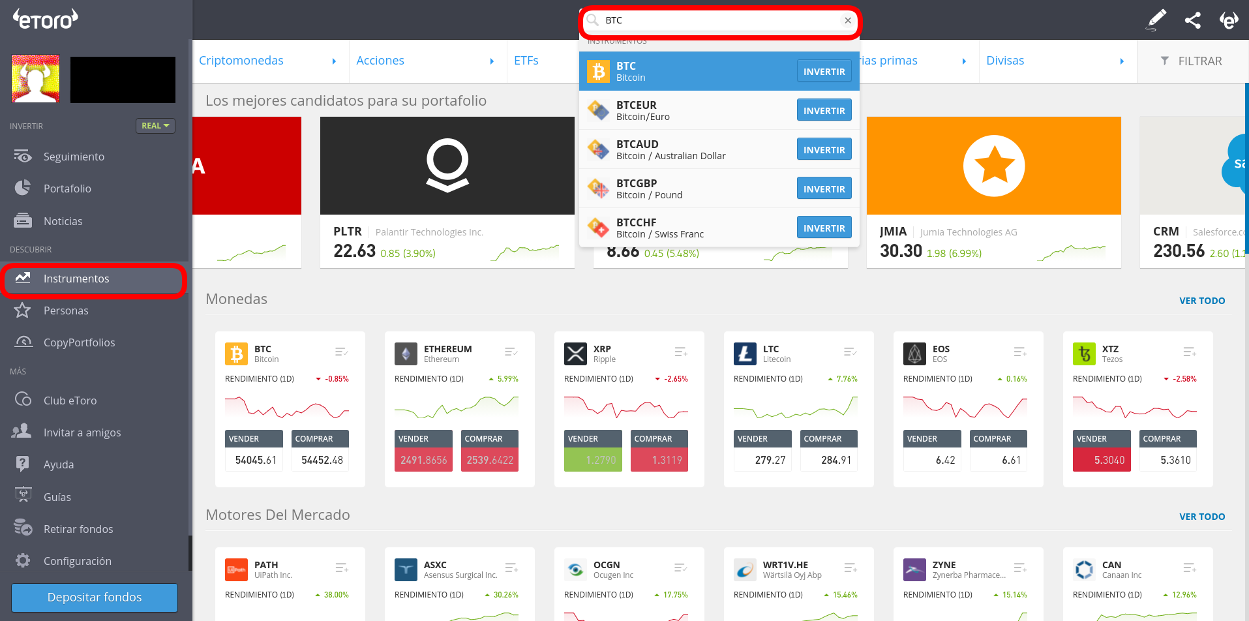Click INVERTIR for BTCAUD result
1249x621 pixels.
pyautogui.click(x=824, y=149)
